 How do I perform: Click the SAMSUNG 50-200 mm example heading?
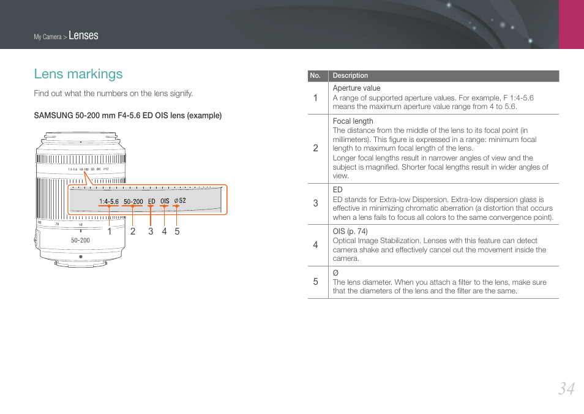point(128,116)
